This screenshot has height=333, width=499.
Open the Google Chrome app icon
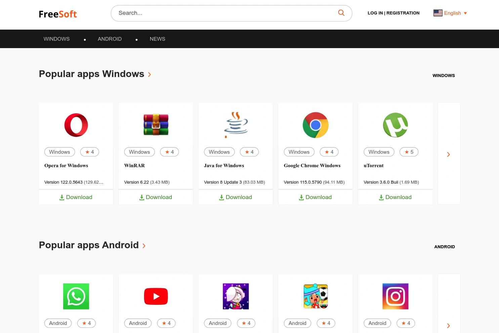pyautogui.click(x=316, y=125)
